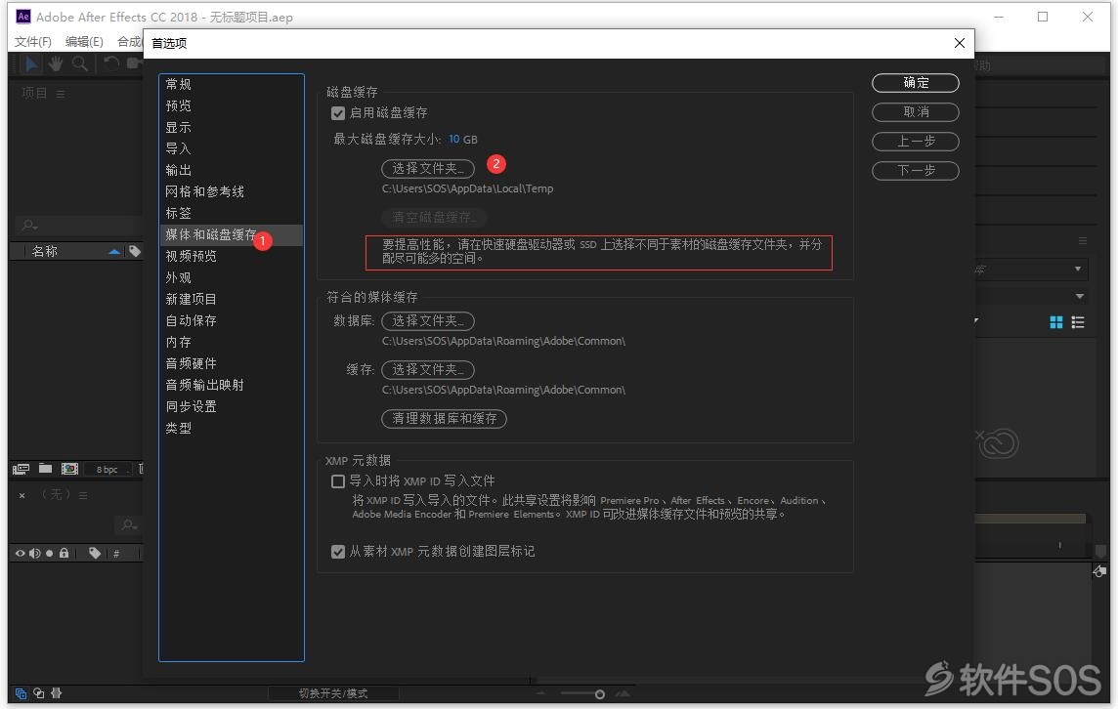1118x709 pixels.
Task: Click the Interpret Footage icon
Action: [x=21, y=469]
